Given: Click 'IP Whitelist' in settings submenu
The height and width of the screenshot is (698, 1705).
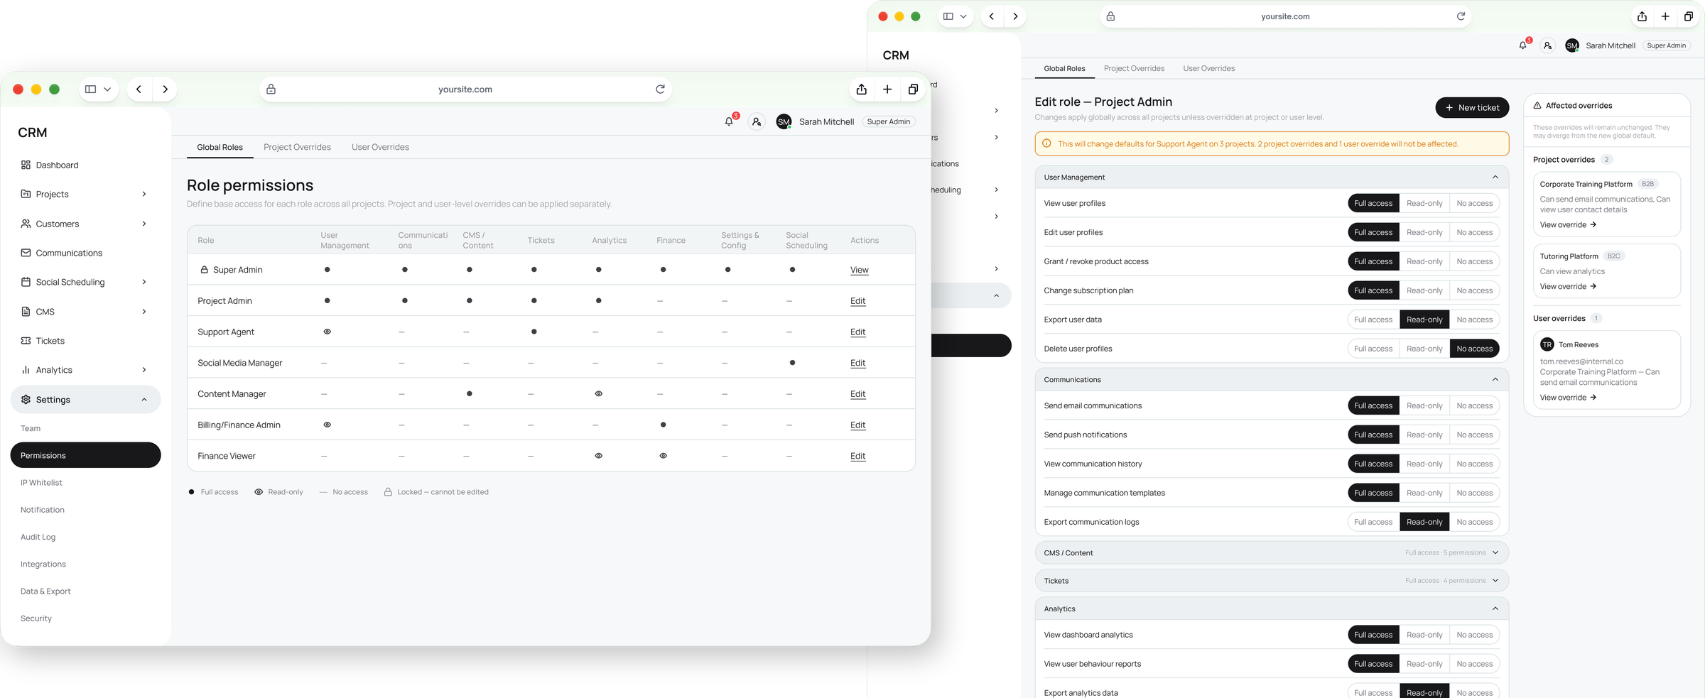Looking at the screenshot, I should pos(41,483).
